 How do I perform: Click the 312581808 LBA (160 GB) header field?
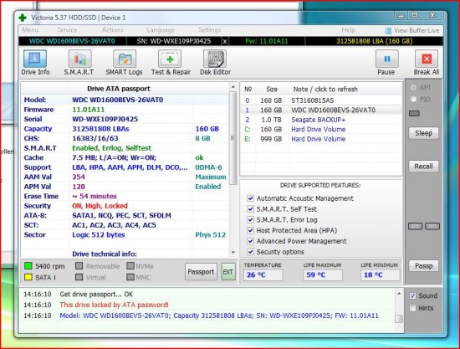375,41
